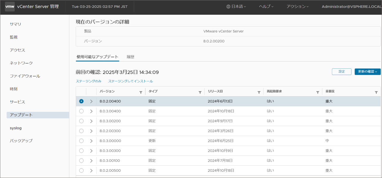
Task: Click release date 2024年7月18日 cell
Action: (x=220, y=160)
